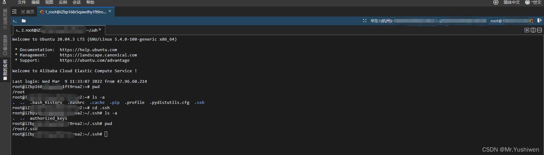Open the terminal icon in blue toolbar
This screenshot has width=544, height=155.
[15, 21]
